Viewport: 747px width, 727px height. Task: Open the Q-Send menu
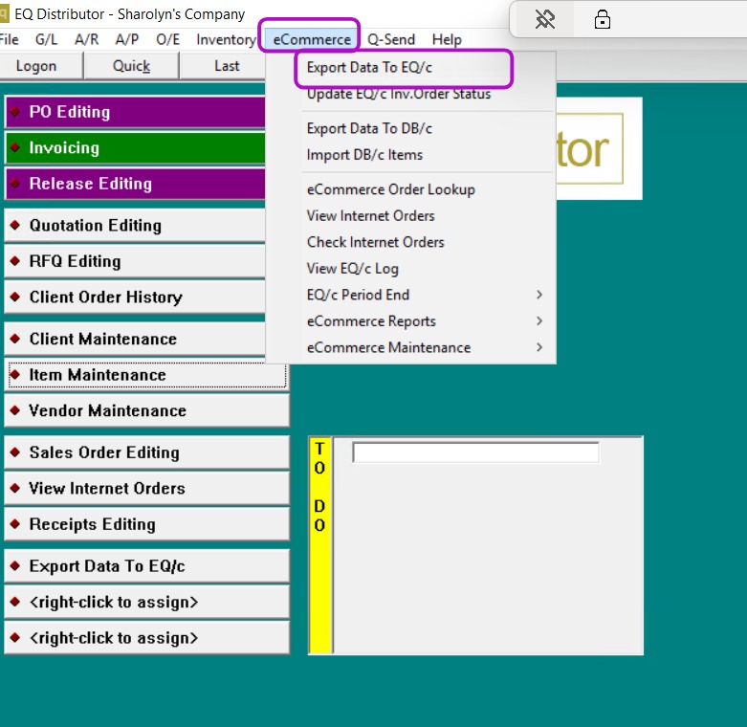pos(390,39)
